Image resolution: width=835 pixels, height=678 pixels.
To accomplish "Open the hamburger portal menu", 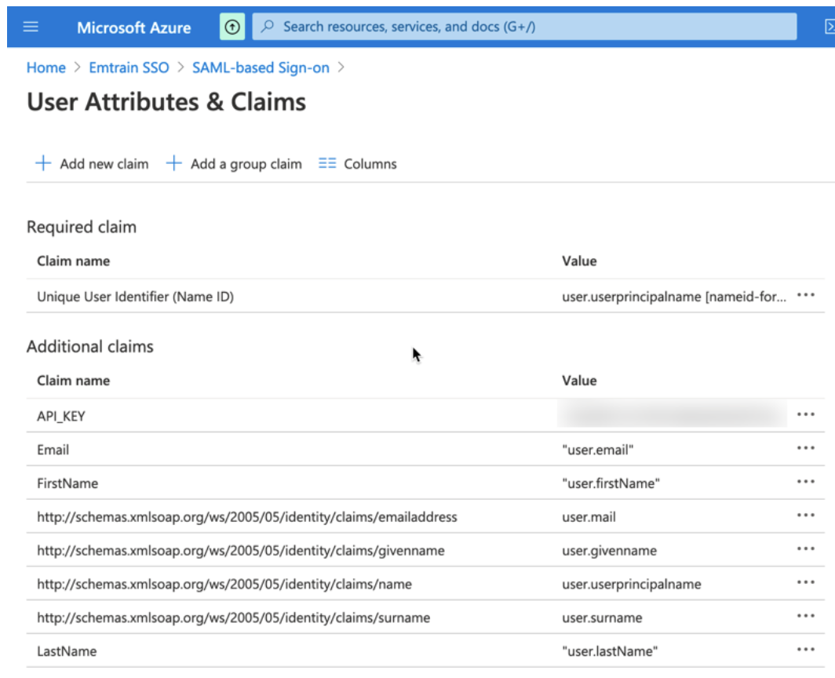I will pyautogui.click(x=31, y=27).
